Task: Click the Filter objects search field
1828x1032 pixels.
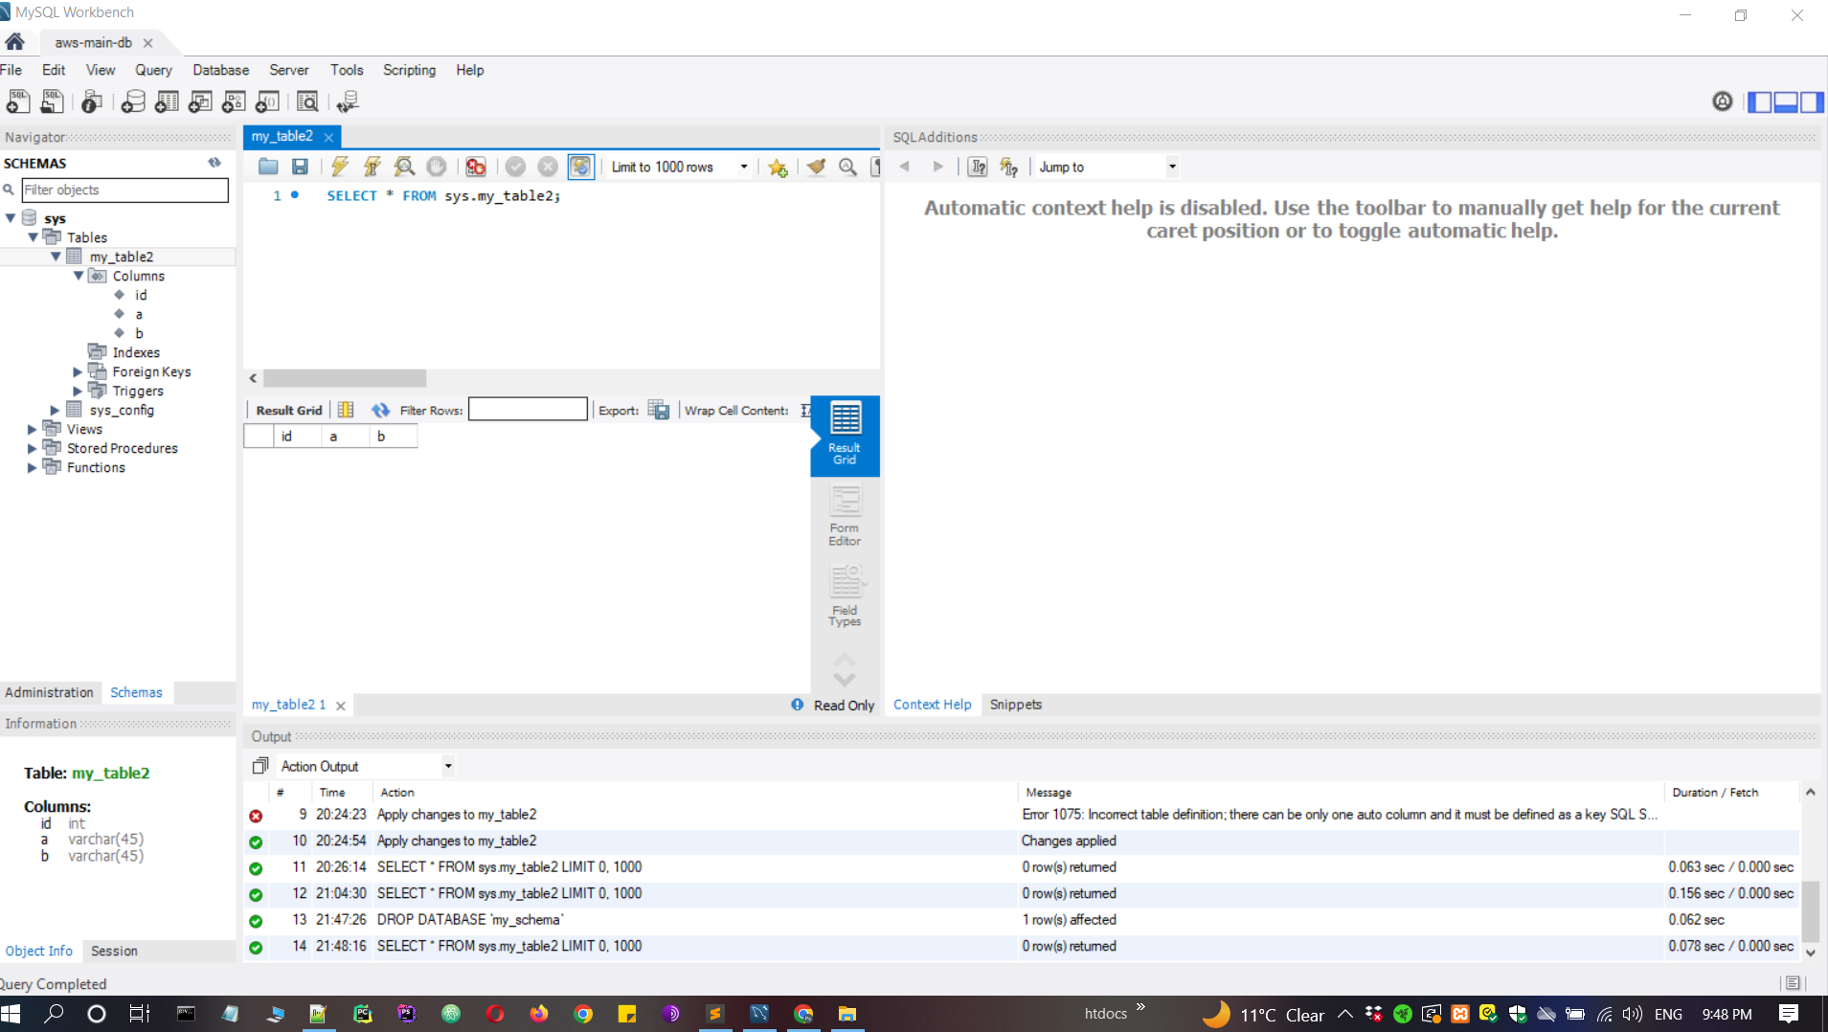Action: [124, 190]
